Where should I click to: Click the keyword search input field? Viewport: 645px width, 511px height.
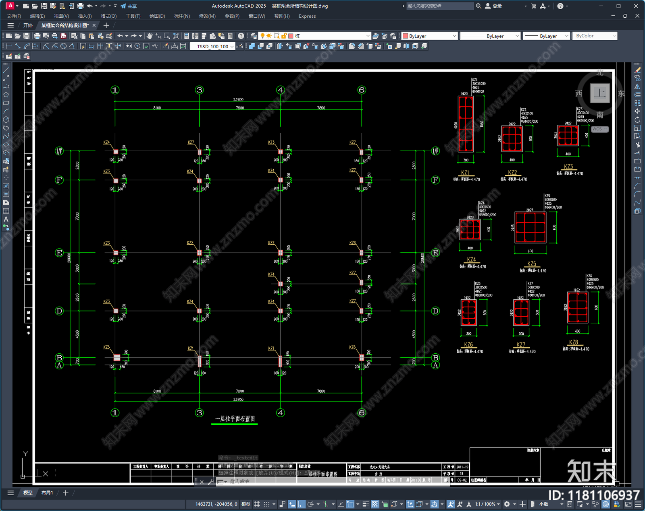(439, 6)
